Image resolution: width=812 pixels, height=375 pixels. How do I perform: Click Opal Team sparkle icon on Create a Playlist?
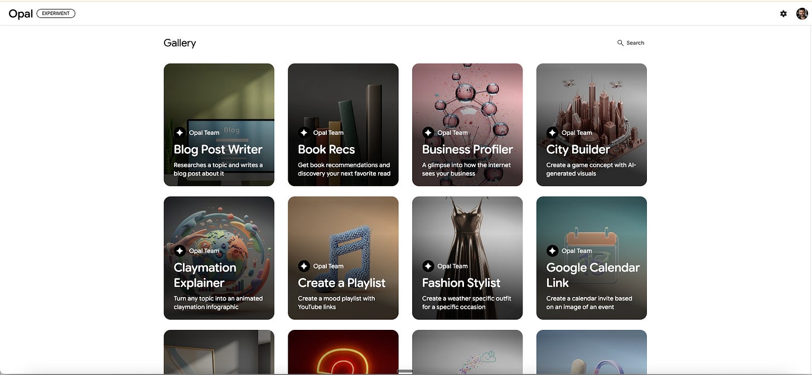304,266
